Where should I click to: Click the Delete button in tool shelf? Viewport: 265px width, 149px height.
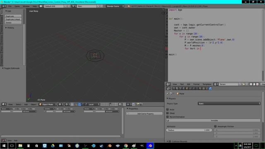coord(13,22)
